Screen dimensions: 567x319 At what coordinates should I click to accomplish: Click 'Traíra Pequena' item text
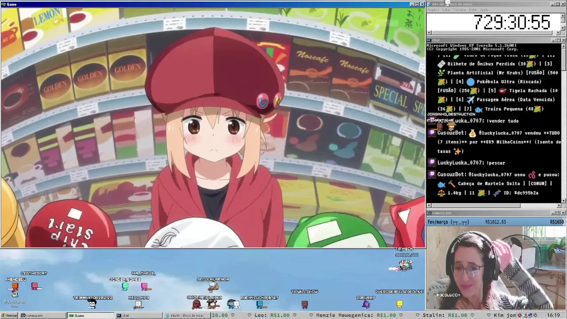504,109
